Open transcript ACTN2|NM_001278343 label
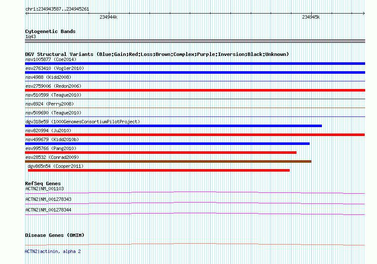The height and width of the screenshot is (264, 377). coord(48,199)
